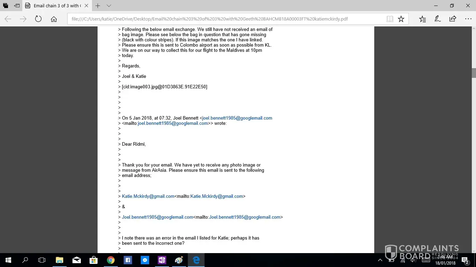The height and width of the screenshot is (267, 476).
Task: Open Microsoft Store from the taskbar
Action: (93, 260)
